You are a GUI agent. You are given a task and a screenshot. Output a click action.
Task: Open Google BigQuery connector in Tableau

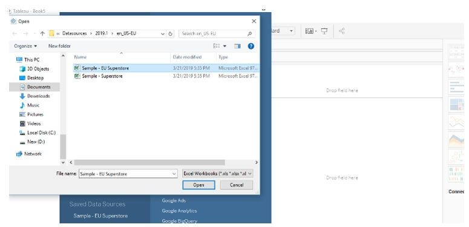180,221
